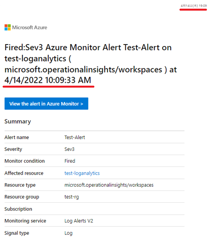
Task: Click the Monitoring service row label
Action: coord(25,221)
